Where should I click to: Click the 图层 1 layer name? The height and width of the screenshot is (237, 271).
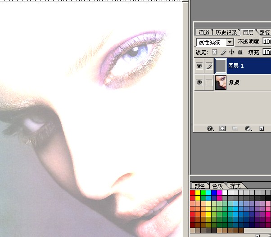point(236,66)
